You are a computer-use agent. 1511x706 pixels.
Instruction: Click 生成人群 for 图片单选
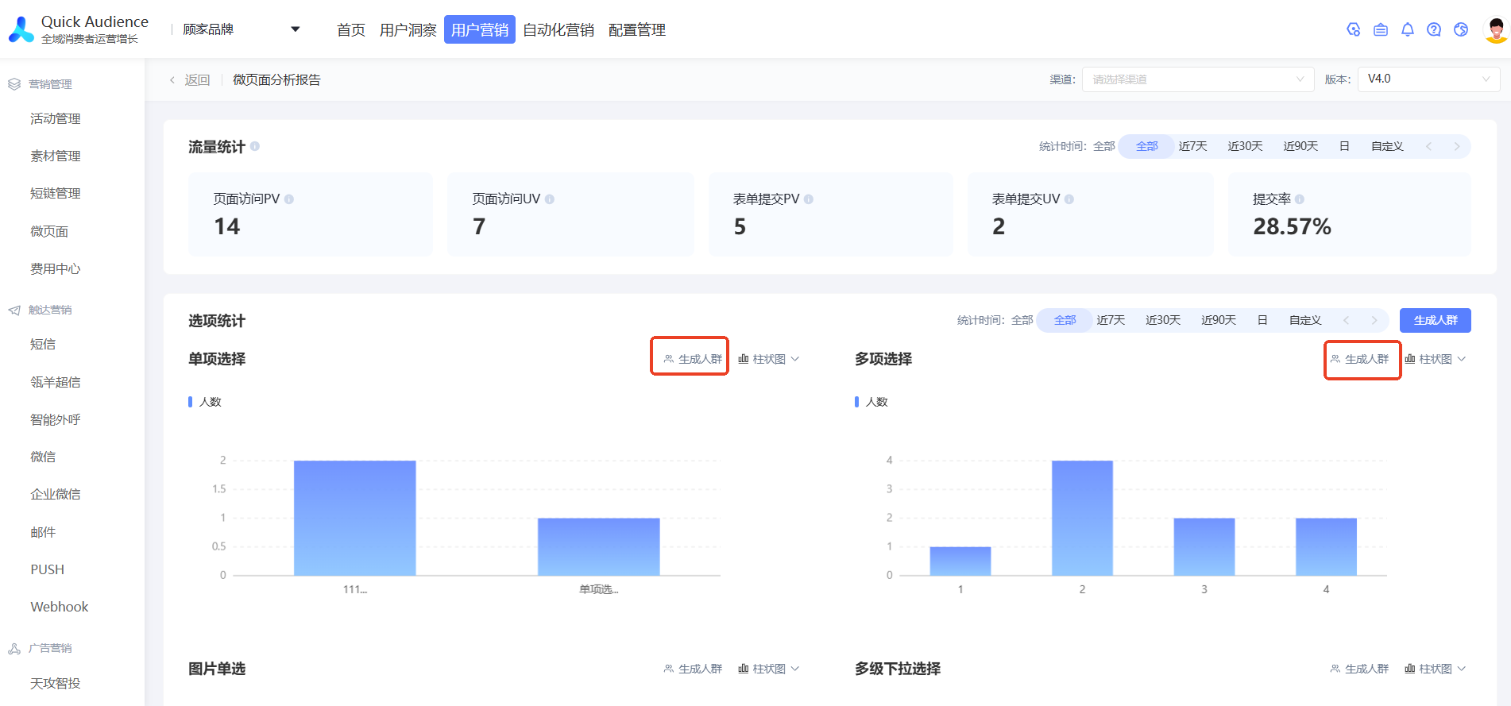point(693,669)
